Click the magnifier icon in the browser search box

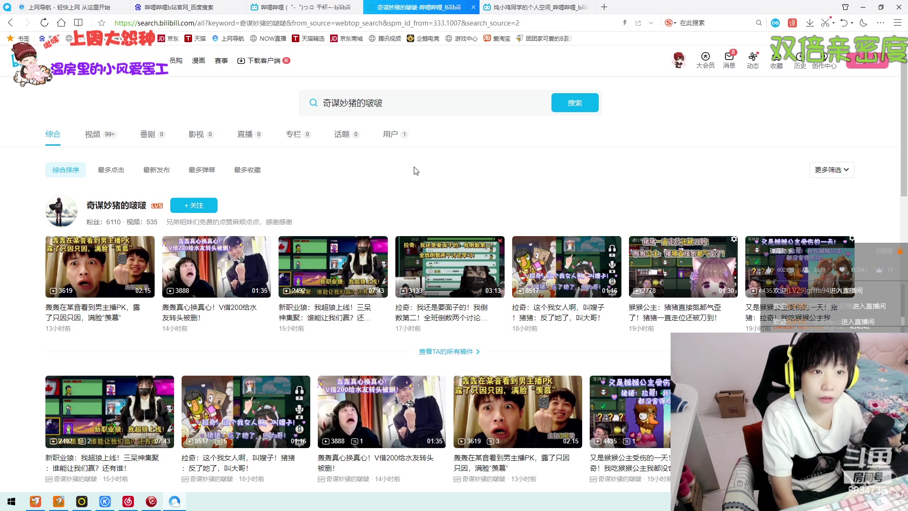tap(759, 23)
